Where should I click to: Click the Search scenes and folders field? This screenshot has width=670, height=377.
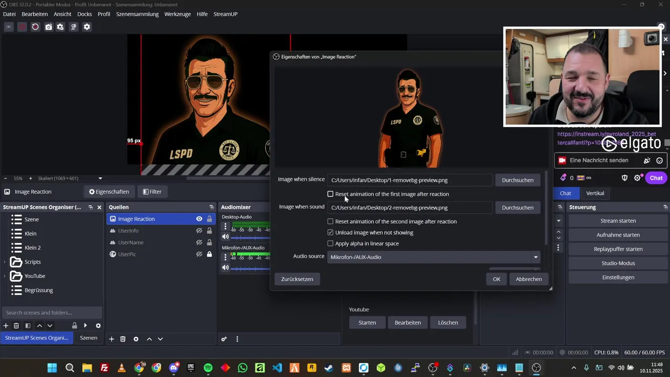tap(52, 313)
